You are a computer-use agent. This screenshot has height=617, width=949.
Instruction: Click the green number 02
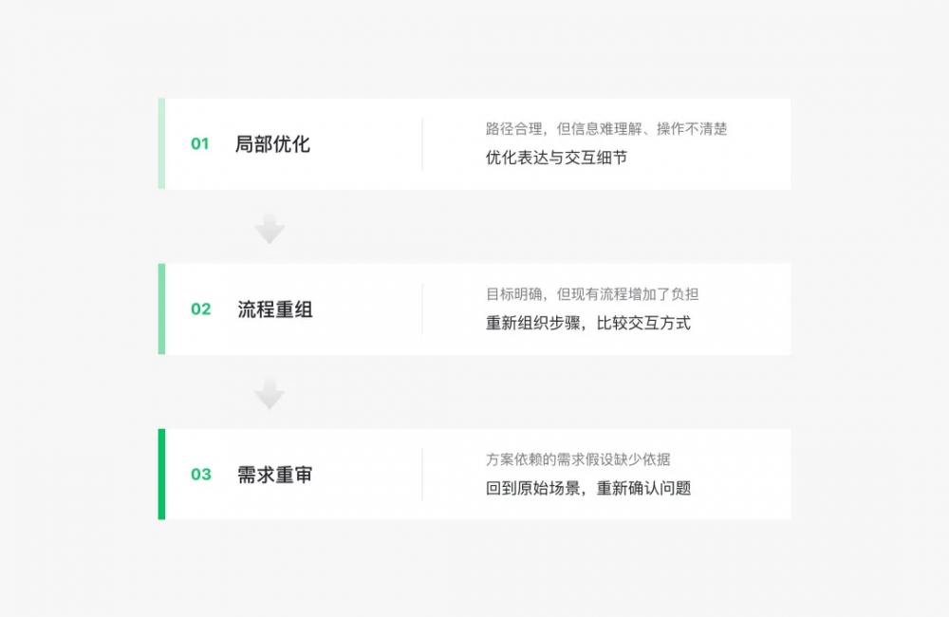200,309
